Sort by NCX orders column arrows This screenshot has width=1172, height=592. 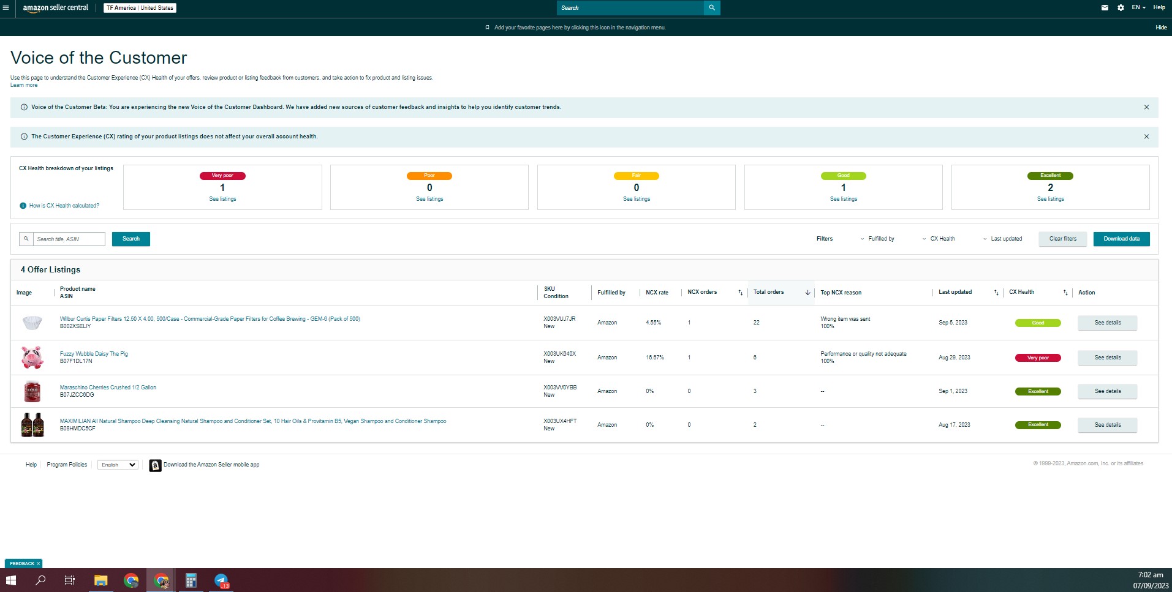(740, 293)
